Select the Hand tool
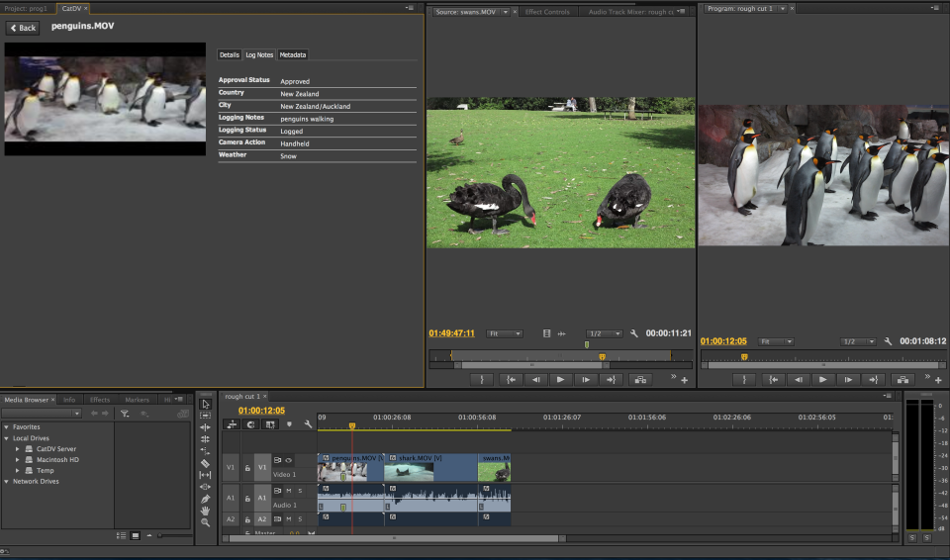Screen dimensions: 950x560 [205, 511]
